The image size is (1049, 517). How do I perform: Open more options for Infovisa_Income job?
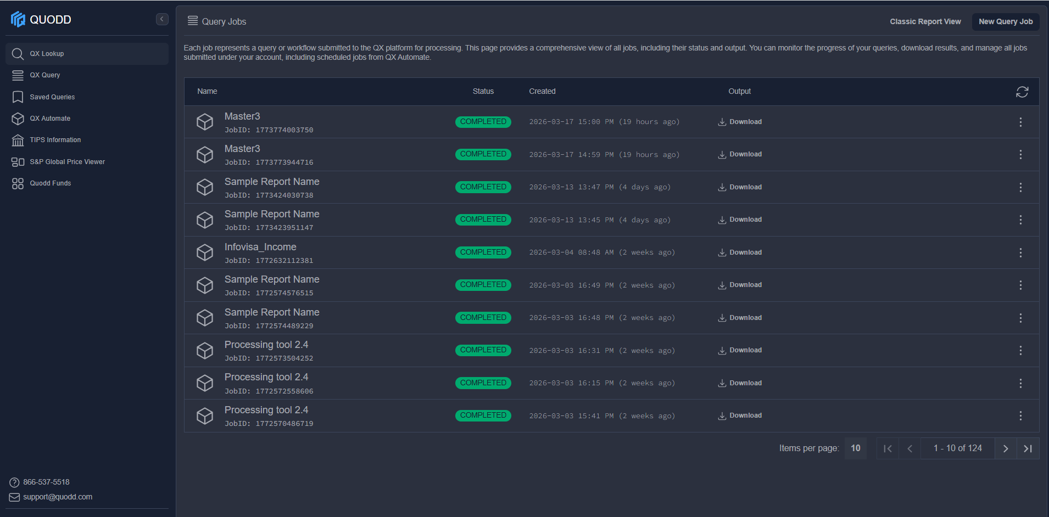tap(1020, 252)
